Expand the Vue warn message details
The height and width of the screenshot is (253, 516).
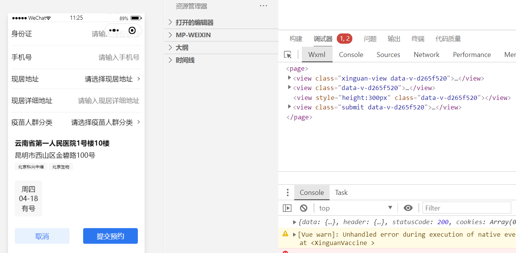click(295, 234)
